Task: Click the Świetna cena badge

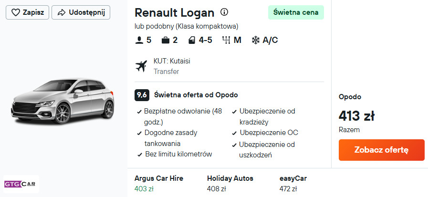Action: pos(295,12)
